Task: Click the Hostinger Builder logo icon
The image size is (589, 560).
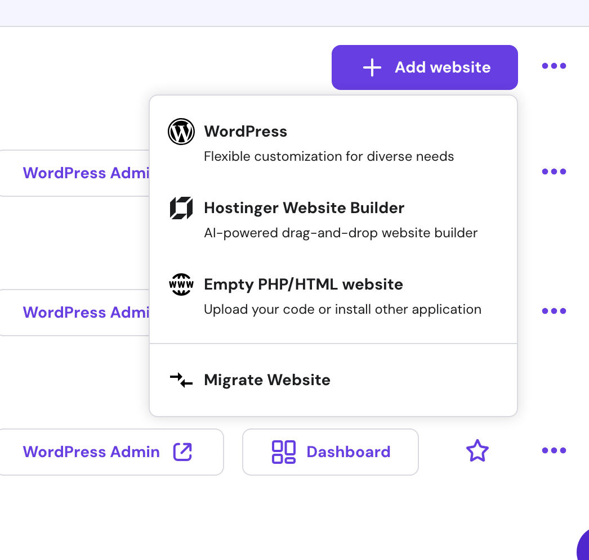Action: (181, 208)
